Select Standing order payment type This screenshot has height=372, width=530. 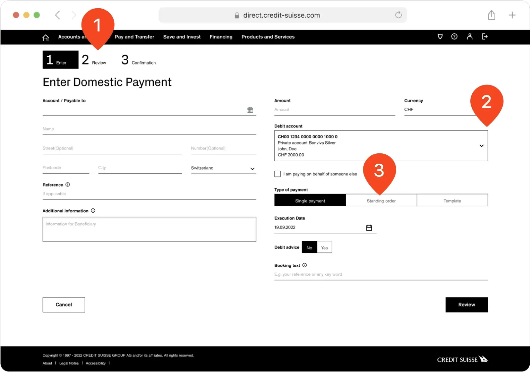[381, 200]
